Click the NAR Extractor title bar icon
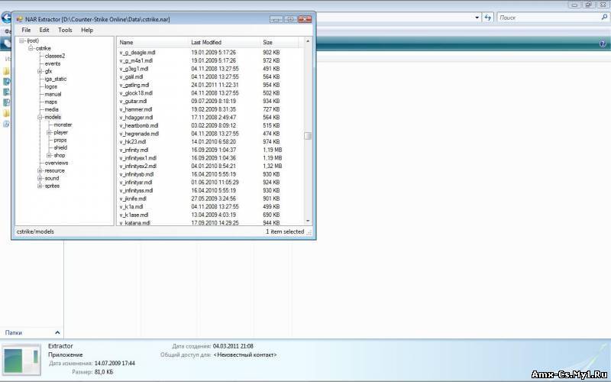This screenshot has width=611, height=382. coord(18,18)
